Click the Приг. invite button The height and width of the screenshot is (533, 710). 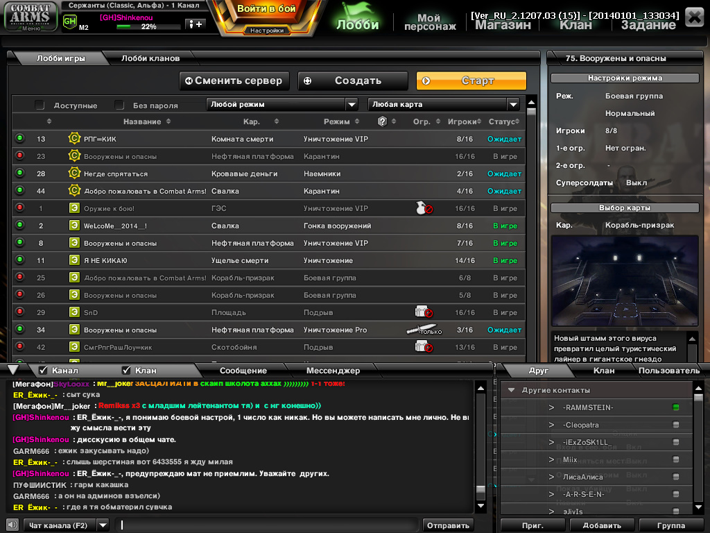click(x=532, y=525)
